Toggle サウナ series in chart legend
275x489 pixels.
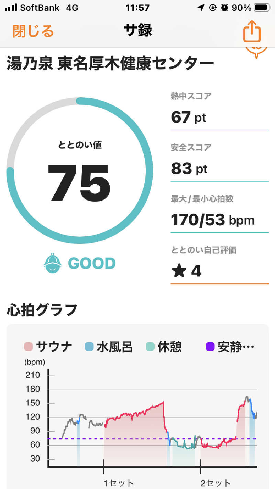[x=48, y=347]
